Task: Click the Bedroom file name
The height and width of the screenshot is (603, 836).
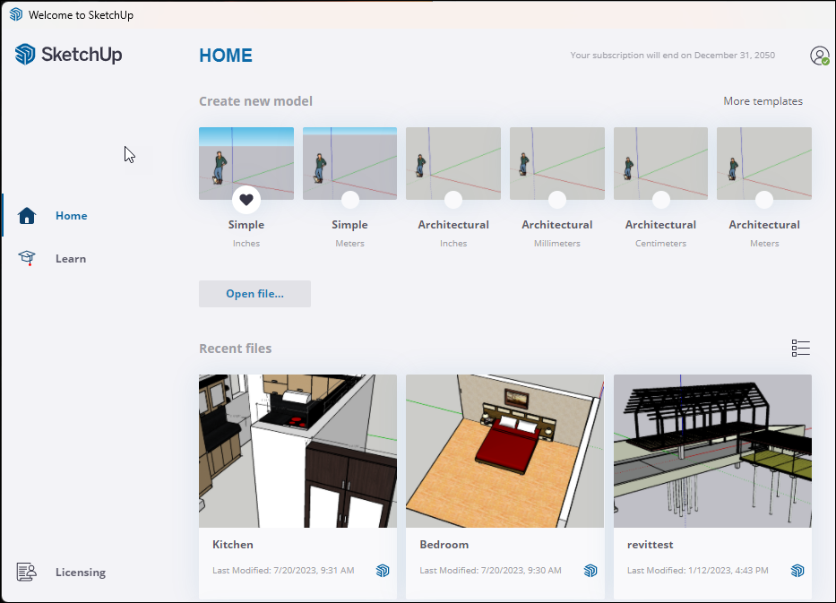Action: 444,545
